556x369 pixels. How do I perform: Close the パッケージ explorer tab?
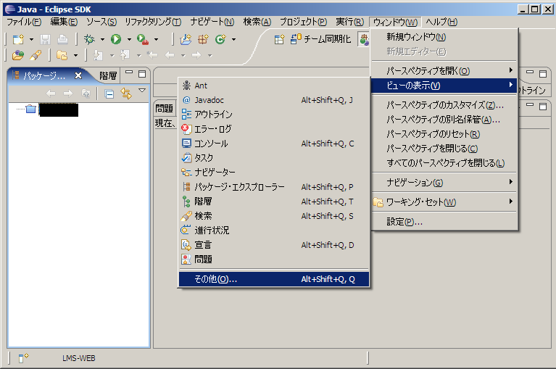point(78,75)
